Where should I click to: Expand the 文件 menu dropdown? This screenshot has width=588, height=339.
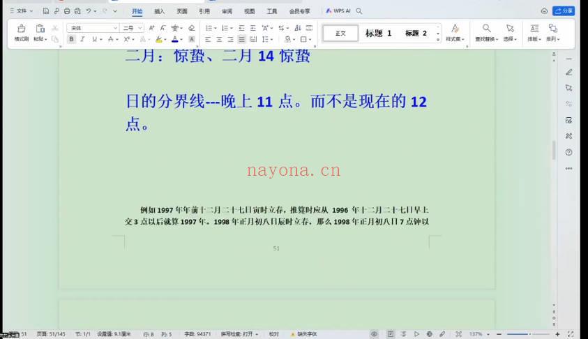point(21,11)
